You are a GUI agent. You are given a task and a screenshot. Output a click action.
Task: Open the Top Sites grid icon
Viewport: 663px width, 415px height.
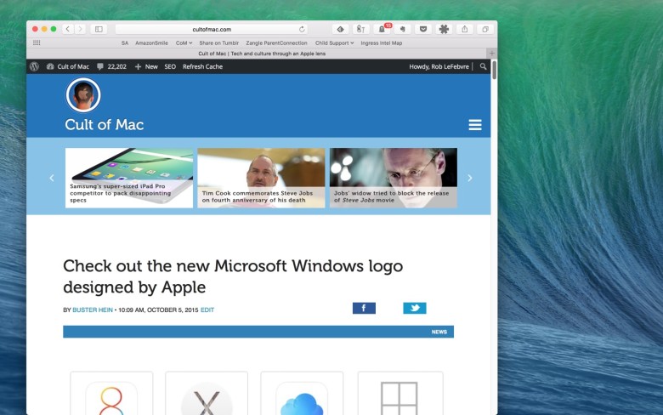pyautogui.click(x=37, y=43)
